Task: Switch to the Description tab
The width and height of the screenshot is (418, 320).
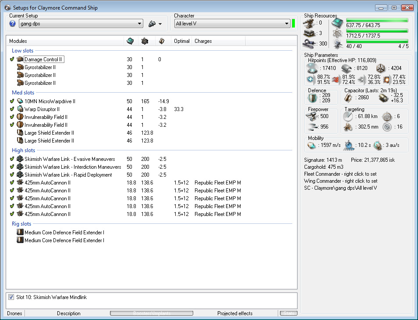Action: pyautogui.click(x=68, y=313)
